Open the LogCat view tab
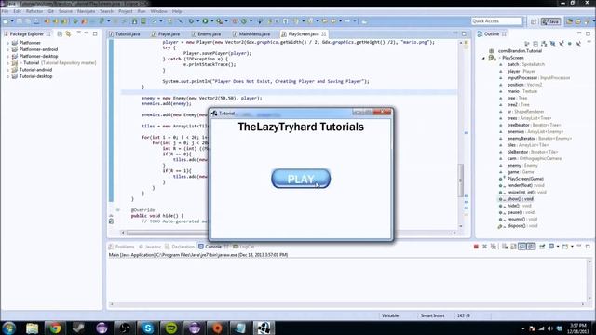 (243, 247)
